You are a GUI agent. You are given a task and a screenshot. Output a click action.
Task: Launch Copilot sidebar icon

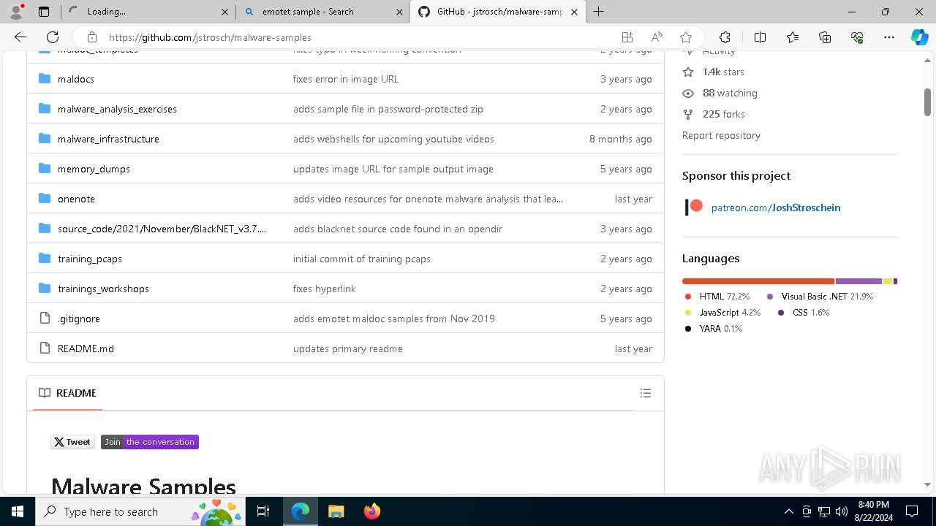[x=919, y=37]
